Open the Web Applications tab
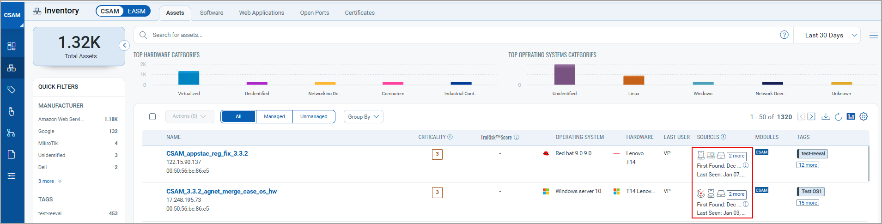This screenshot has height=224, width=882. pyautogui.click(x=262, y=12)
